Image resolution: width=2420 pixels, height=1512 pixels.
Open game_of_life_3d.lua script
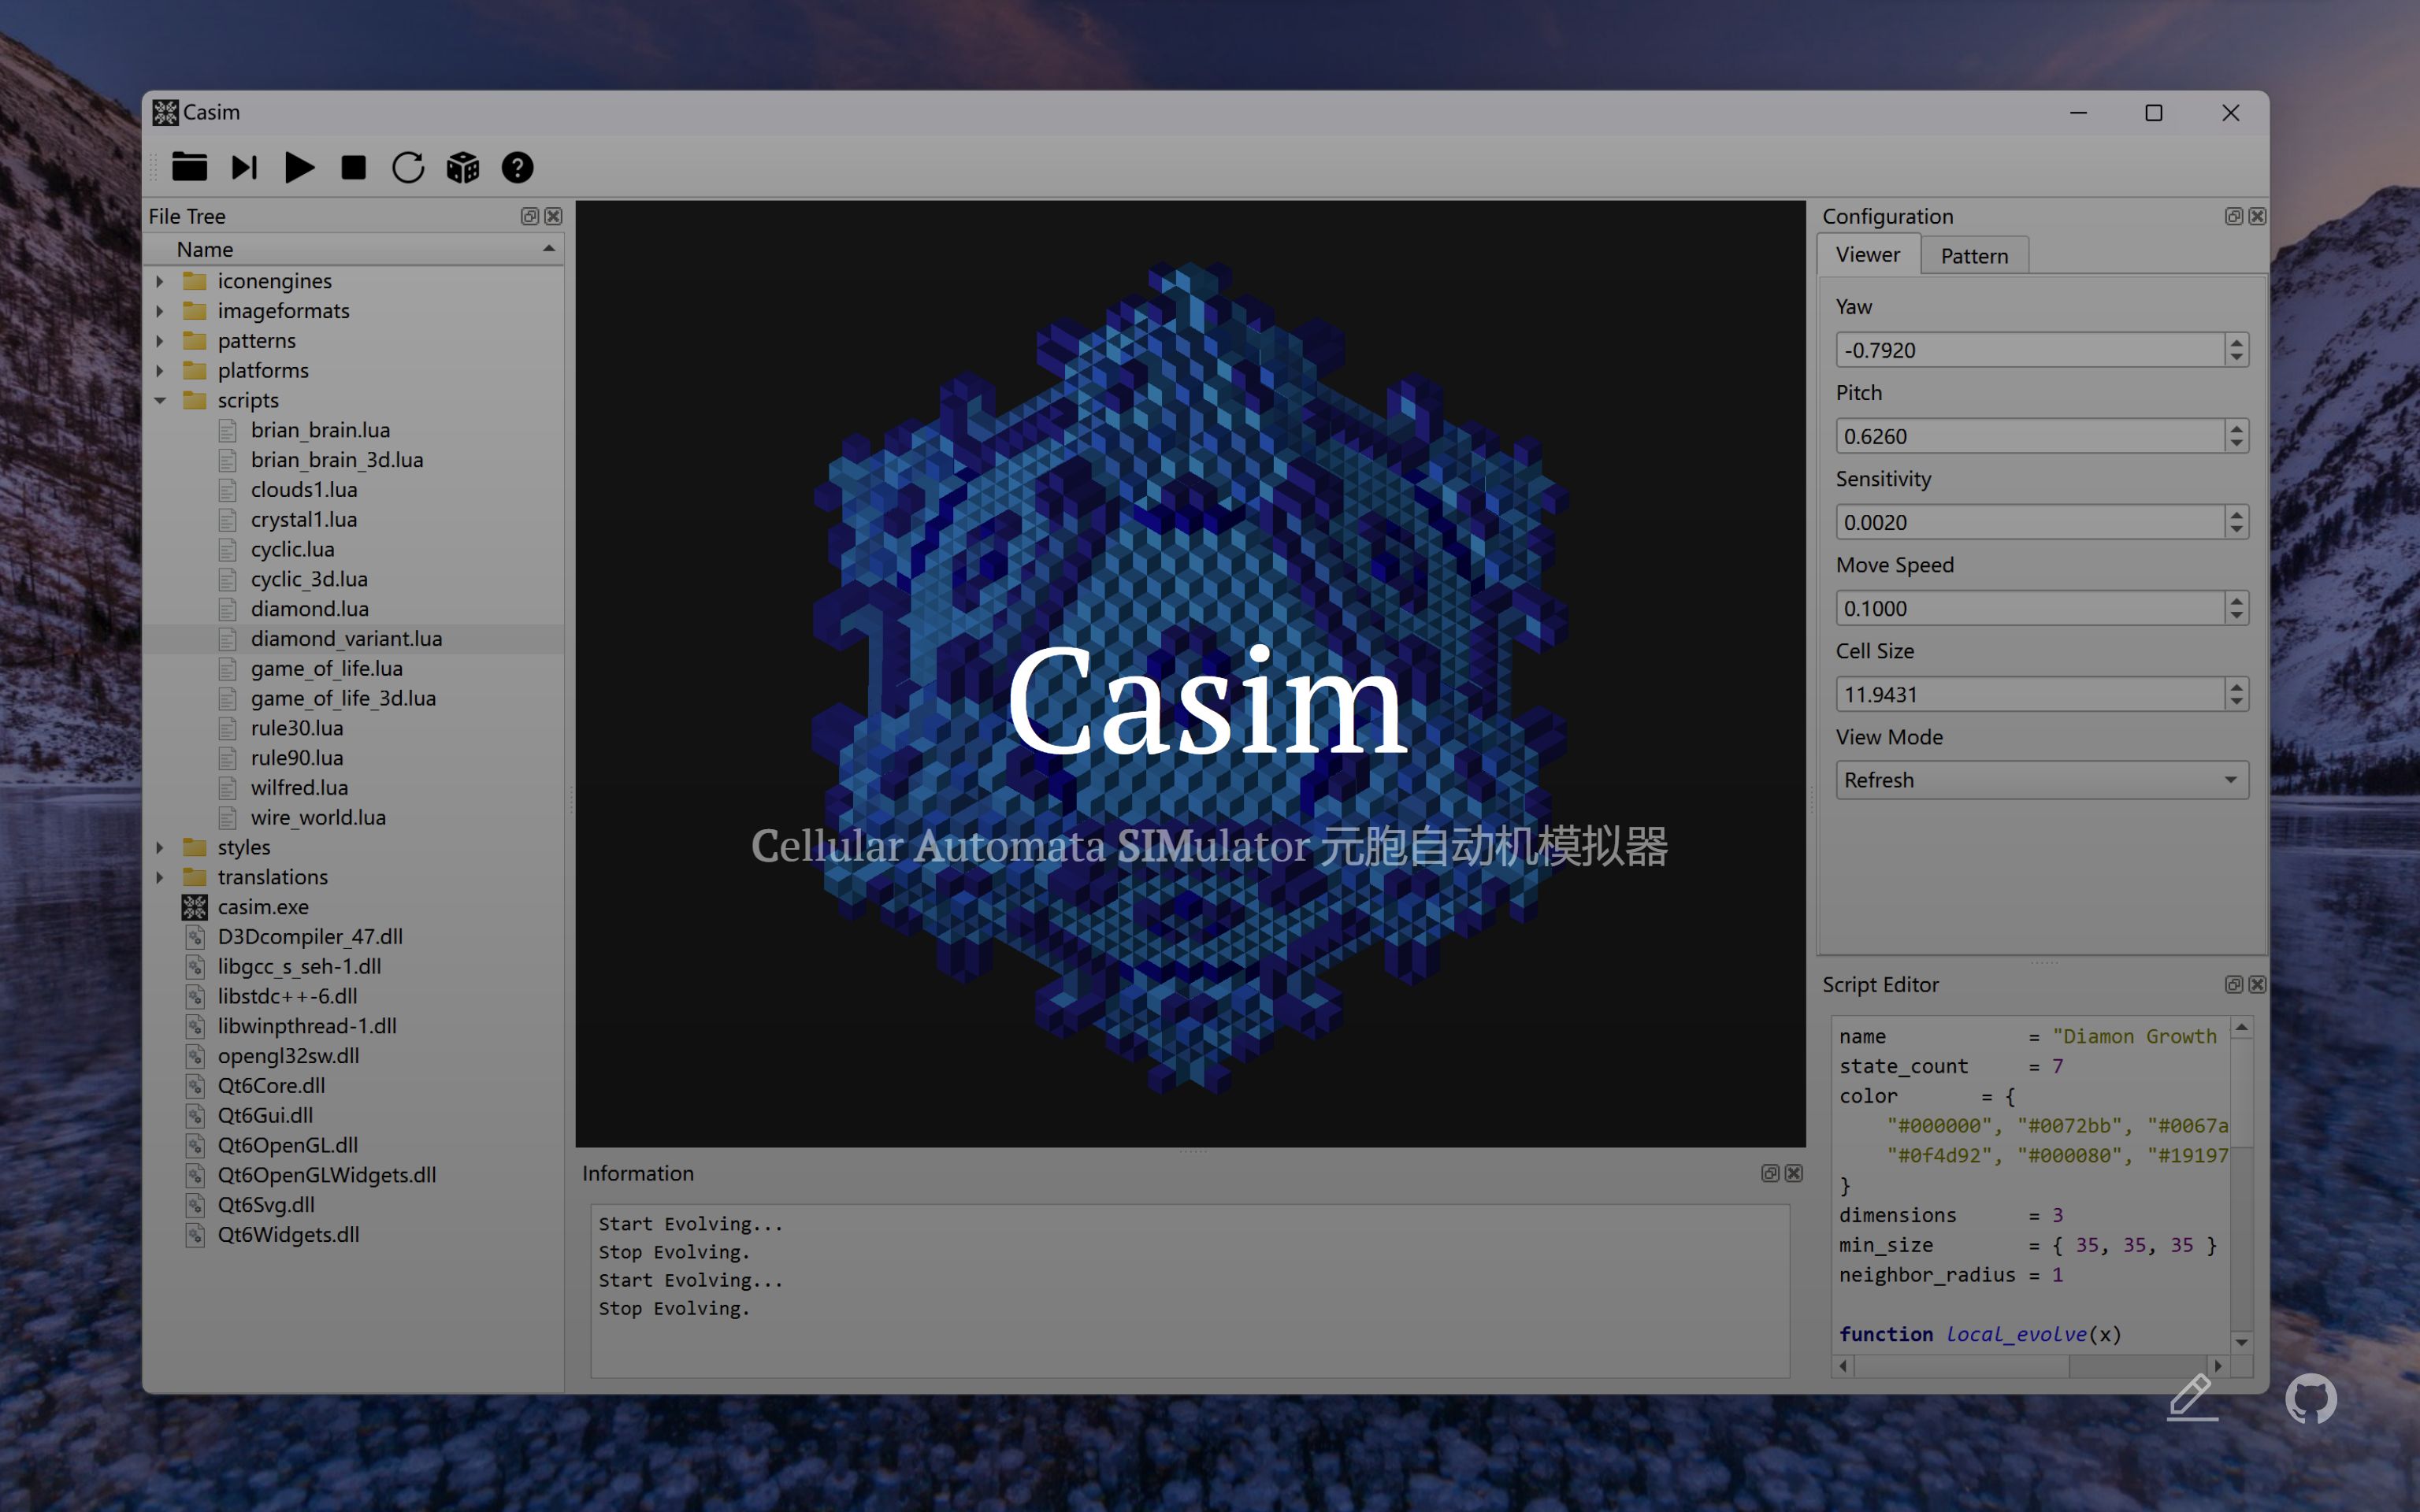click(x=343, y=698)
